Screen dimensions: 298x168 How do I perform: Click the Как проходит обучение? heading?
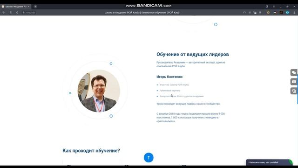[x=91, y=151]
